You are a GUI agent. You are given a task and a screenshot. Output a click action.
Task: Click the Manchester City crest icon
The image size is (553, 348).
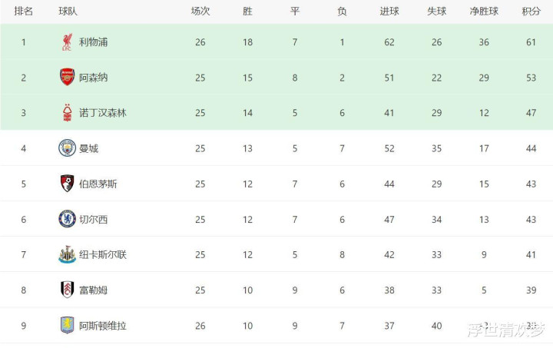[x=67, y=148]
